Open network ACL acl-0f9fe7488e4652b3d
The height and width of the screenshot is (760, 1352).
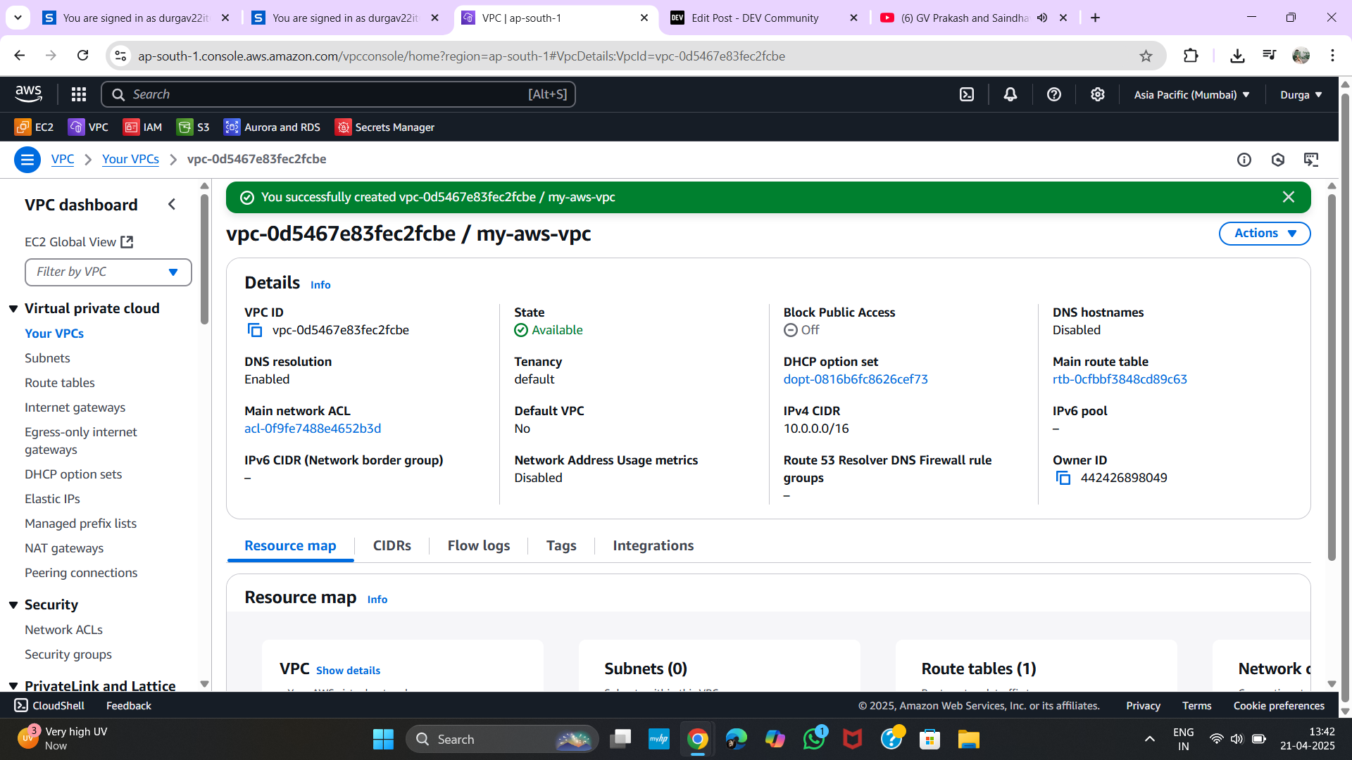click(313, 429)
